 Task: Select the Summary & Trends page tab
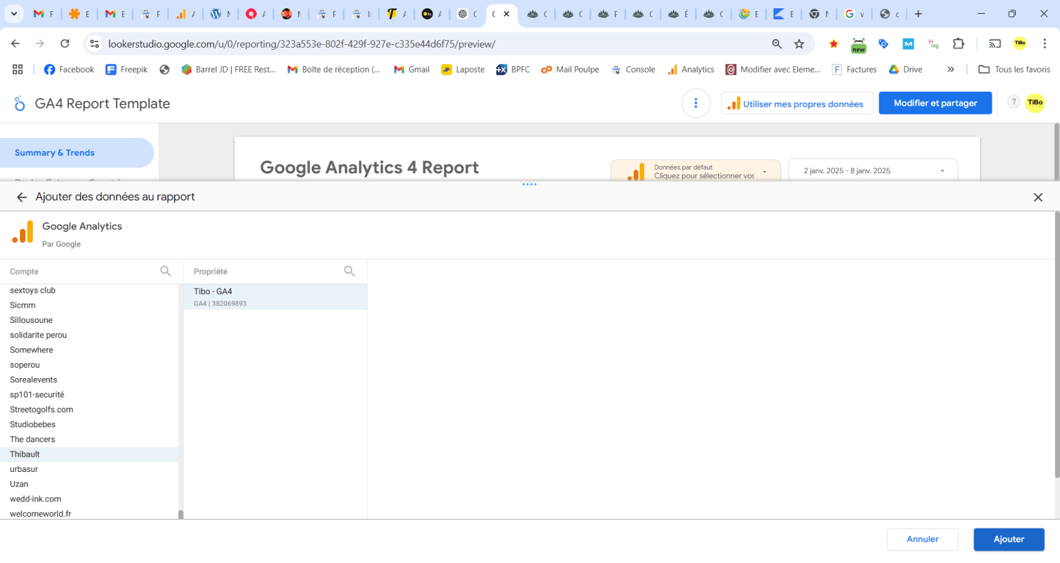77,152
